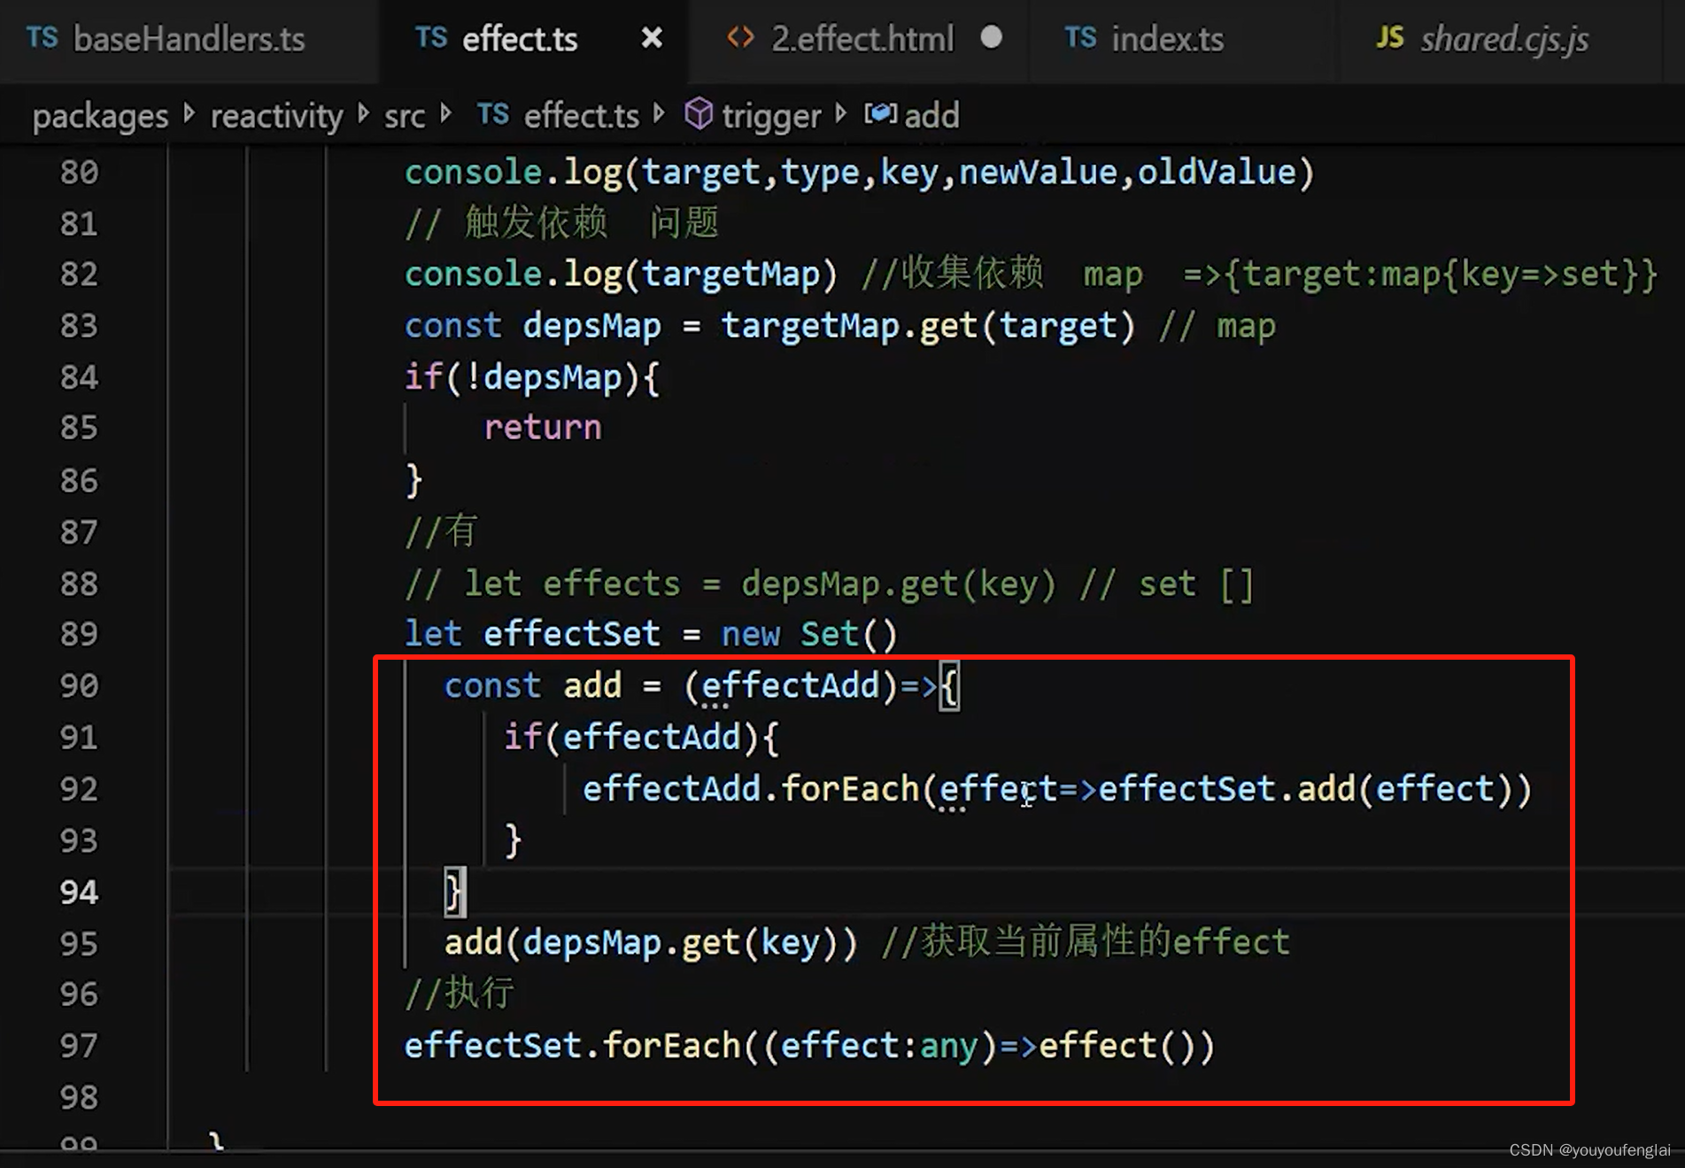Expand chevron after trigger breadcrumb
Viewport: 1685px width, 1168px height.
pyautogui.click(x=841, y=113)
